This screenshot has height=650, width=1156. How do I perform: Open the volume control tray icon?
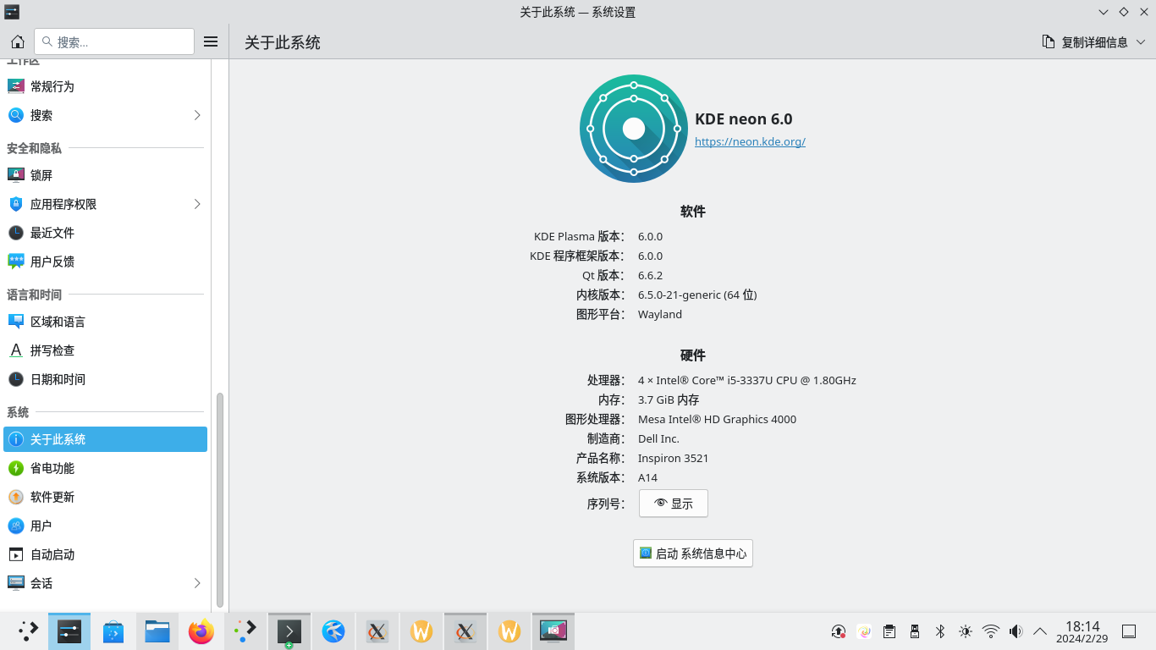(x=1016, y=631)
